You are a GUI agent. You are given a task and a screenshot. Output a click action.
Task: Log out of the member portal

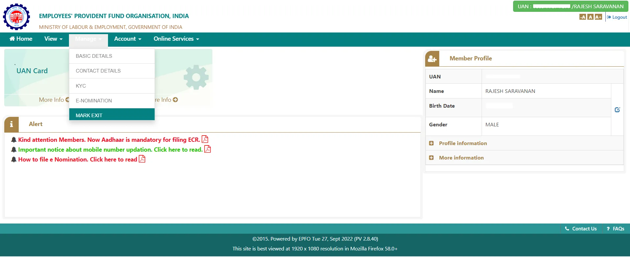pos(617,17)
